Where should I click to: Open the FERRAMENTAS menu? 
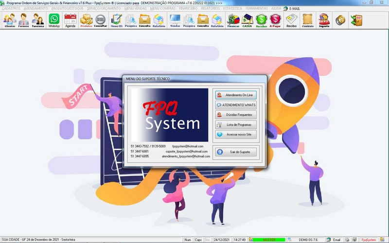(257, 8)
